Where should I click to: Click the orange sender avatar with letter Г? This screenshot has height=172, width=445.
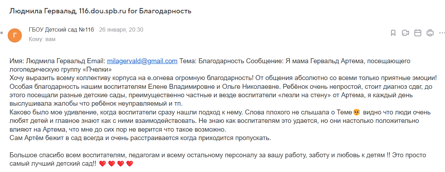(x=15, y=35)
